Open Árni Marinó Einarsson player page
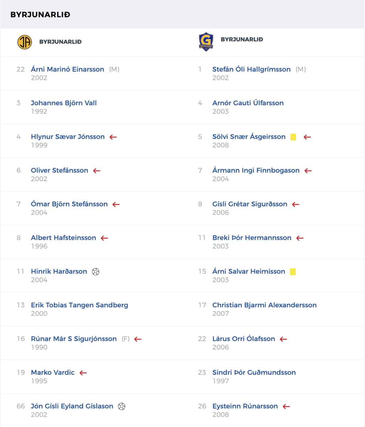This screenshot has height=427, width=365. (x=68, y=69)
